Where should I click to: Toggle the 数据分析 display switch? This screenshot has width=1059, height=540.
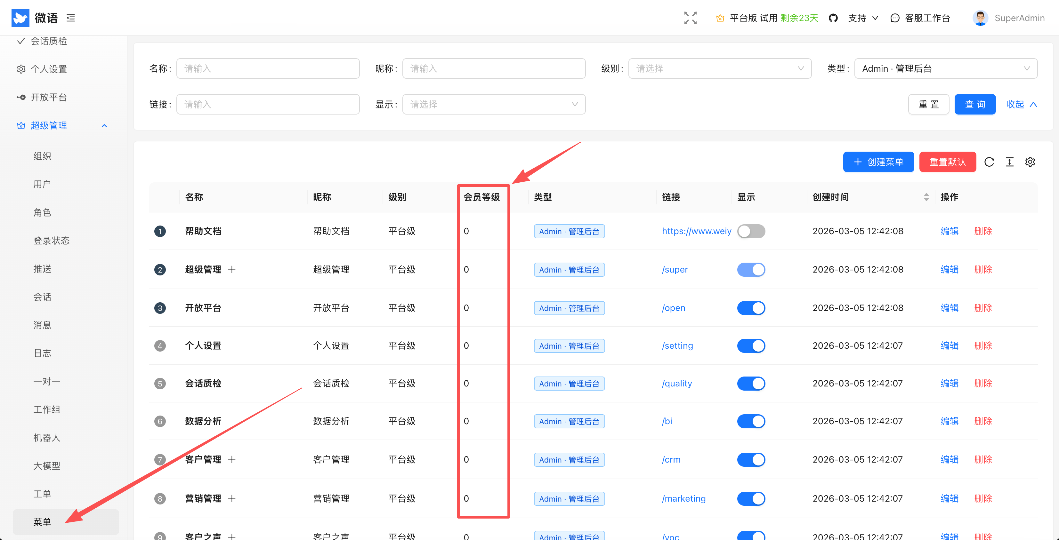tap(751, 421)
